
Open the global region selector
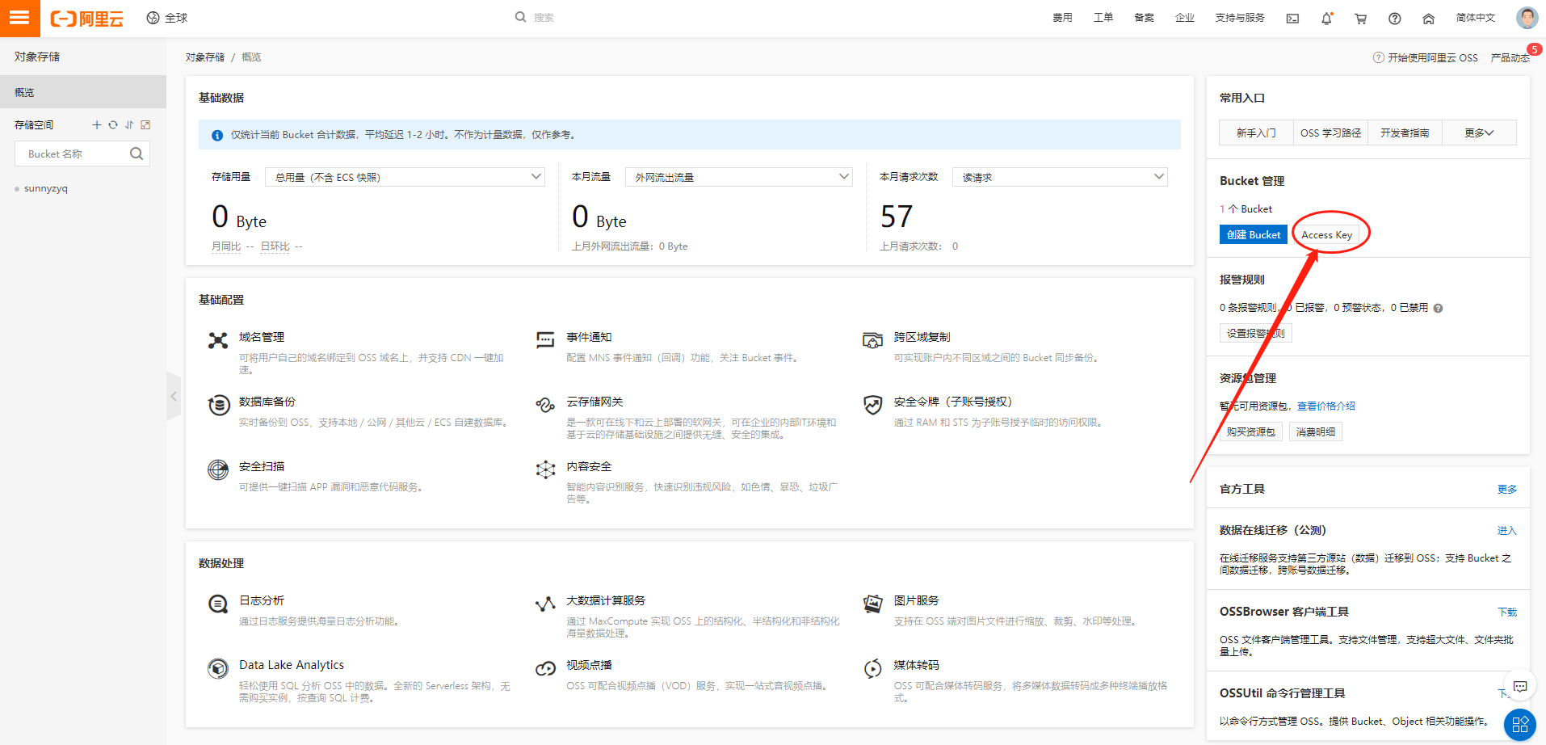(x=166, y=18)
